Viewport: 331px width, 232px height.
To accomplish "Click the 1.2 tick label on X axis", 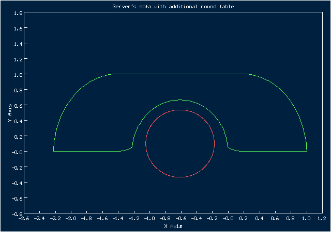I will pyautogui.click(x=322, y=219).
